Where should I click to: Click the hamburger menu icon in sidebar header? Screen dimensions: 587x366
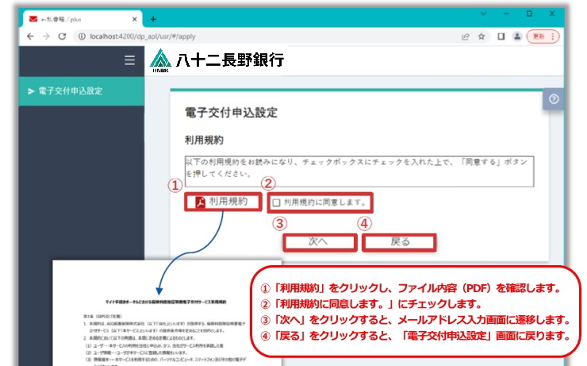(x=130, y=60)
